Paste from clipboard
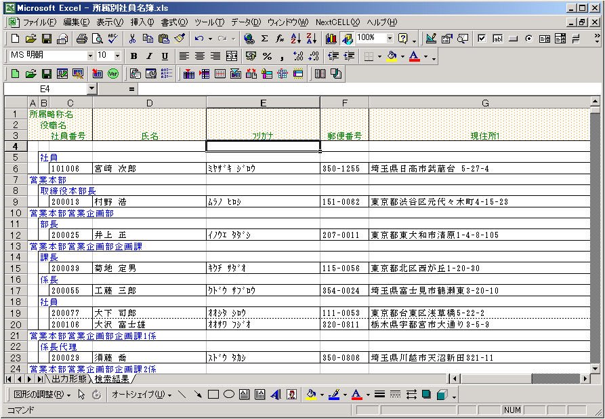 coord(163,38)
